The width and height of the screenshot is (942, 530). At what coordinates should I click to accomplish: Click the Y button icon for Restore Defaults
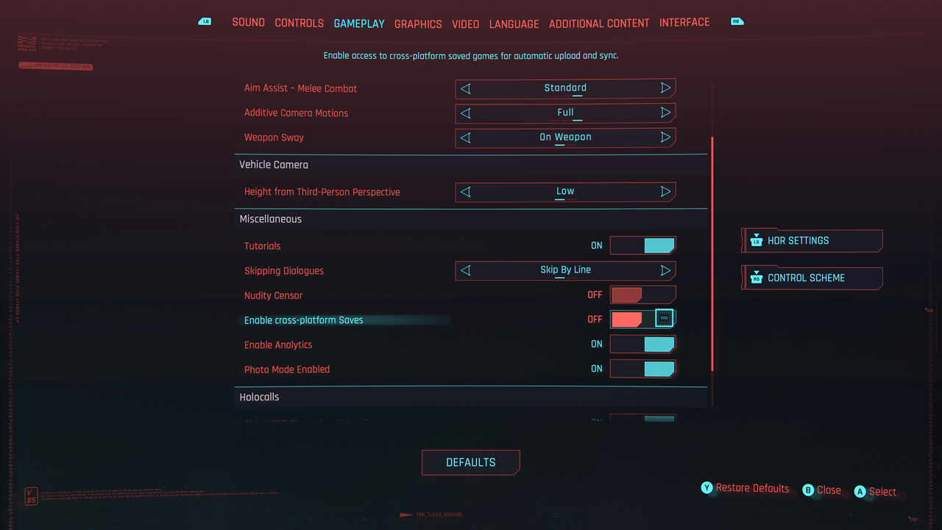pos(707,488)
